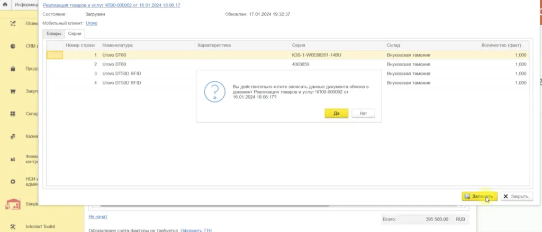Sort by Количество (факт) column header
This screenshot has width=542, height=232.
[504, 45]
